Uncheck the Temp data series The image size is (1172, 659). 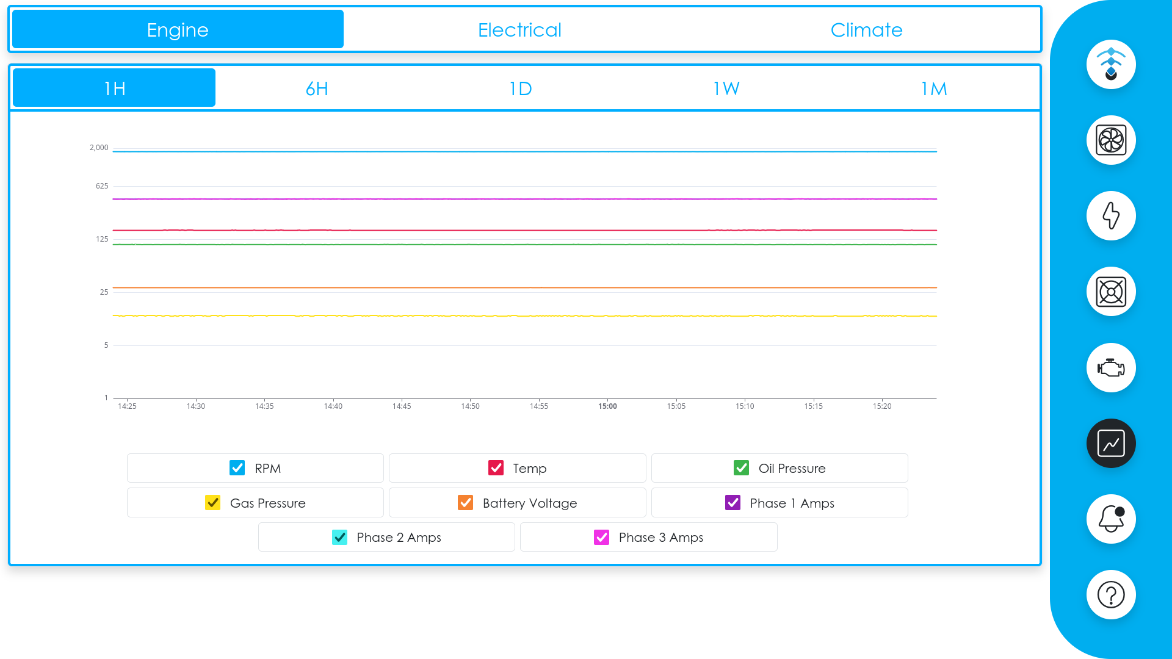tap(495, 468)
